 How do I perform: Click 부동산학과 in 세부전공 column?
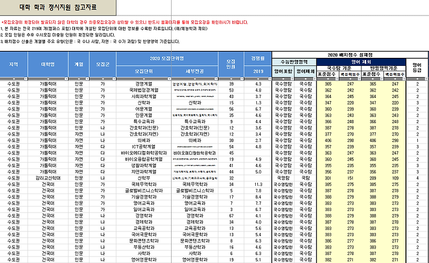pyautogui.click(x=195, y=247)
